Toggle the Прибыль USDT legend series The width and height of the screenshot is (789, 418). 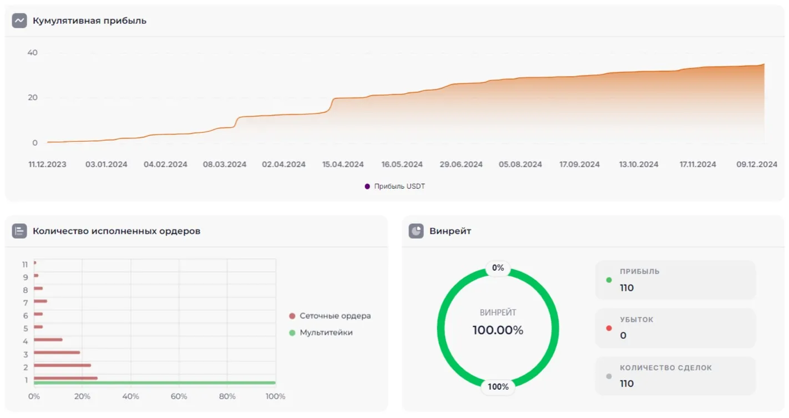click(394, 187)
